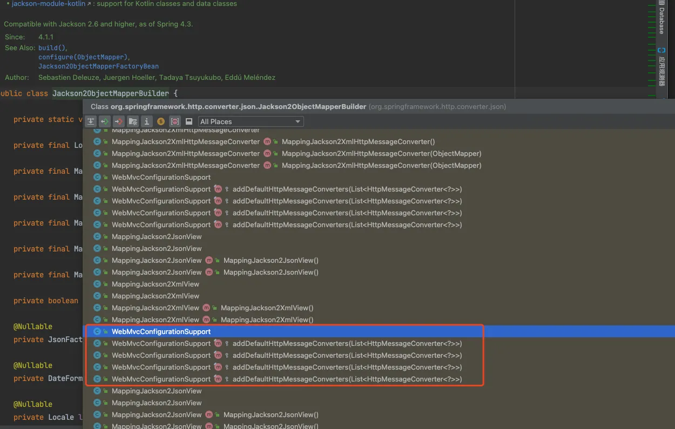Open the Jackson2ObjectMapperFactoryBean link
This screenshot has height=429, width=675.
pyautogui.click(x=98, y=66)
